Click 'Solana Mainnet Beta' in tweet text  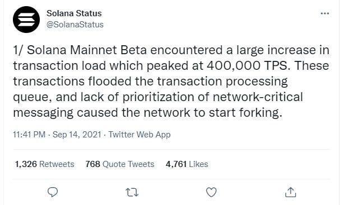pos(87,50)
